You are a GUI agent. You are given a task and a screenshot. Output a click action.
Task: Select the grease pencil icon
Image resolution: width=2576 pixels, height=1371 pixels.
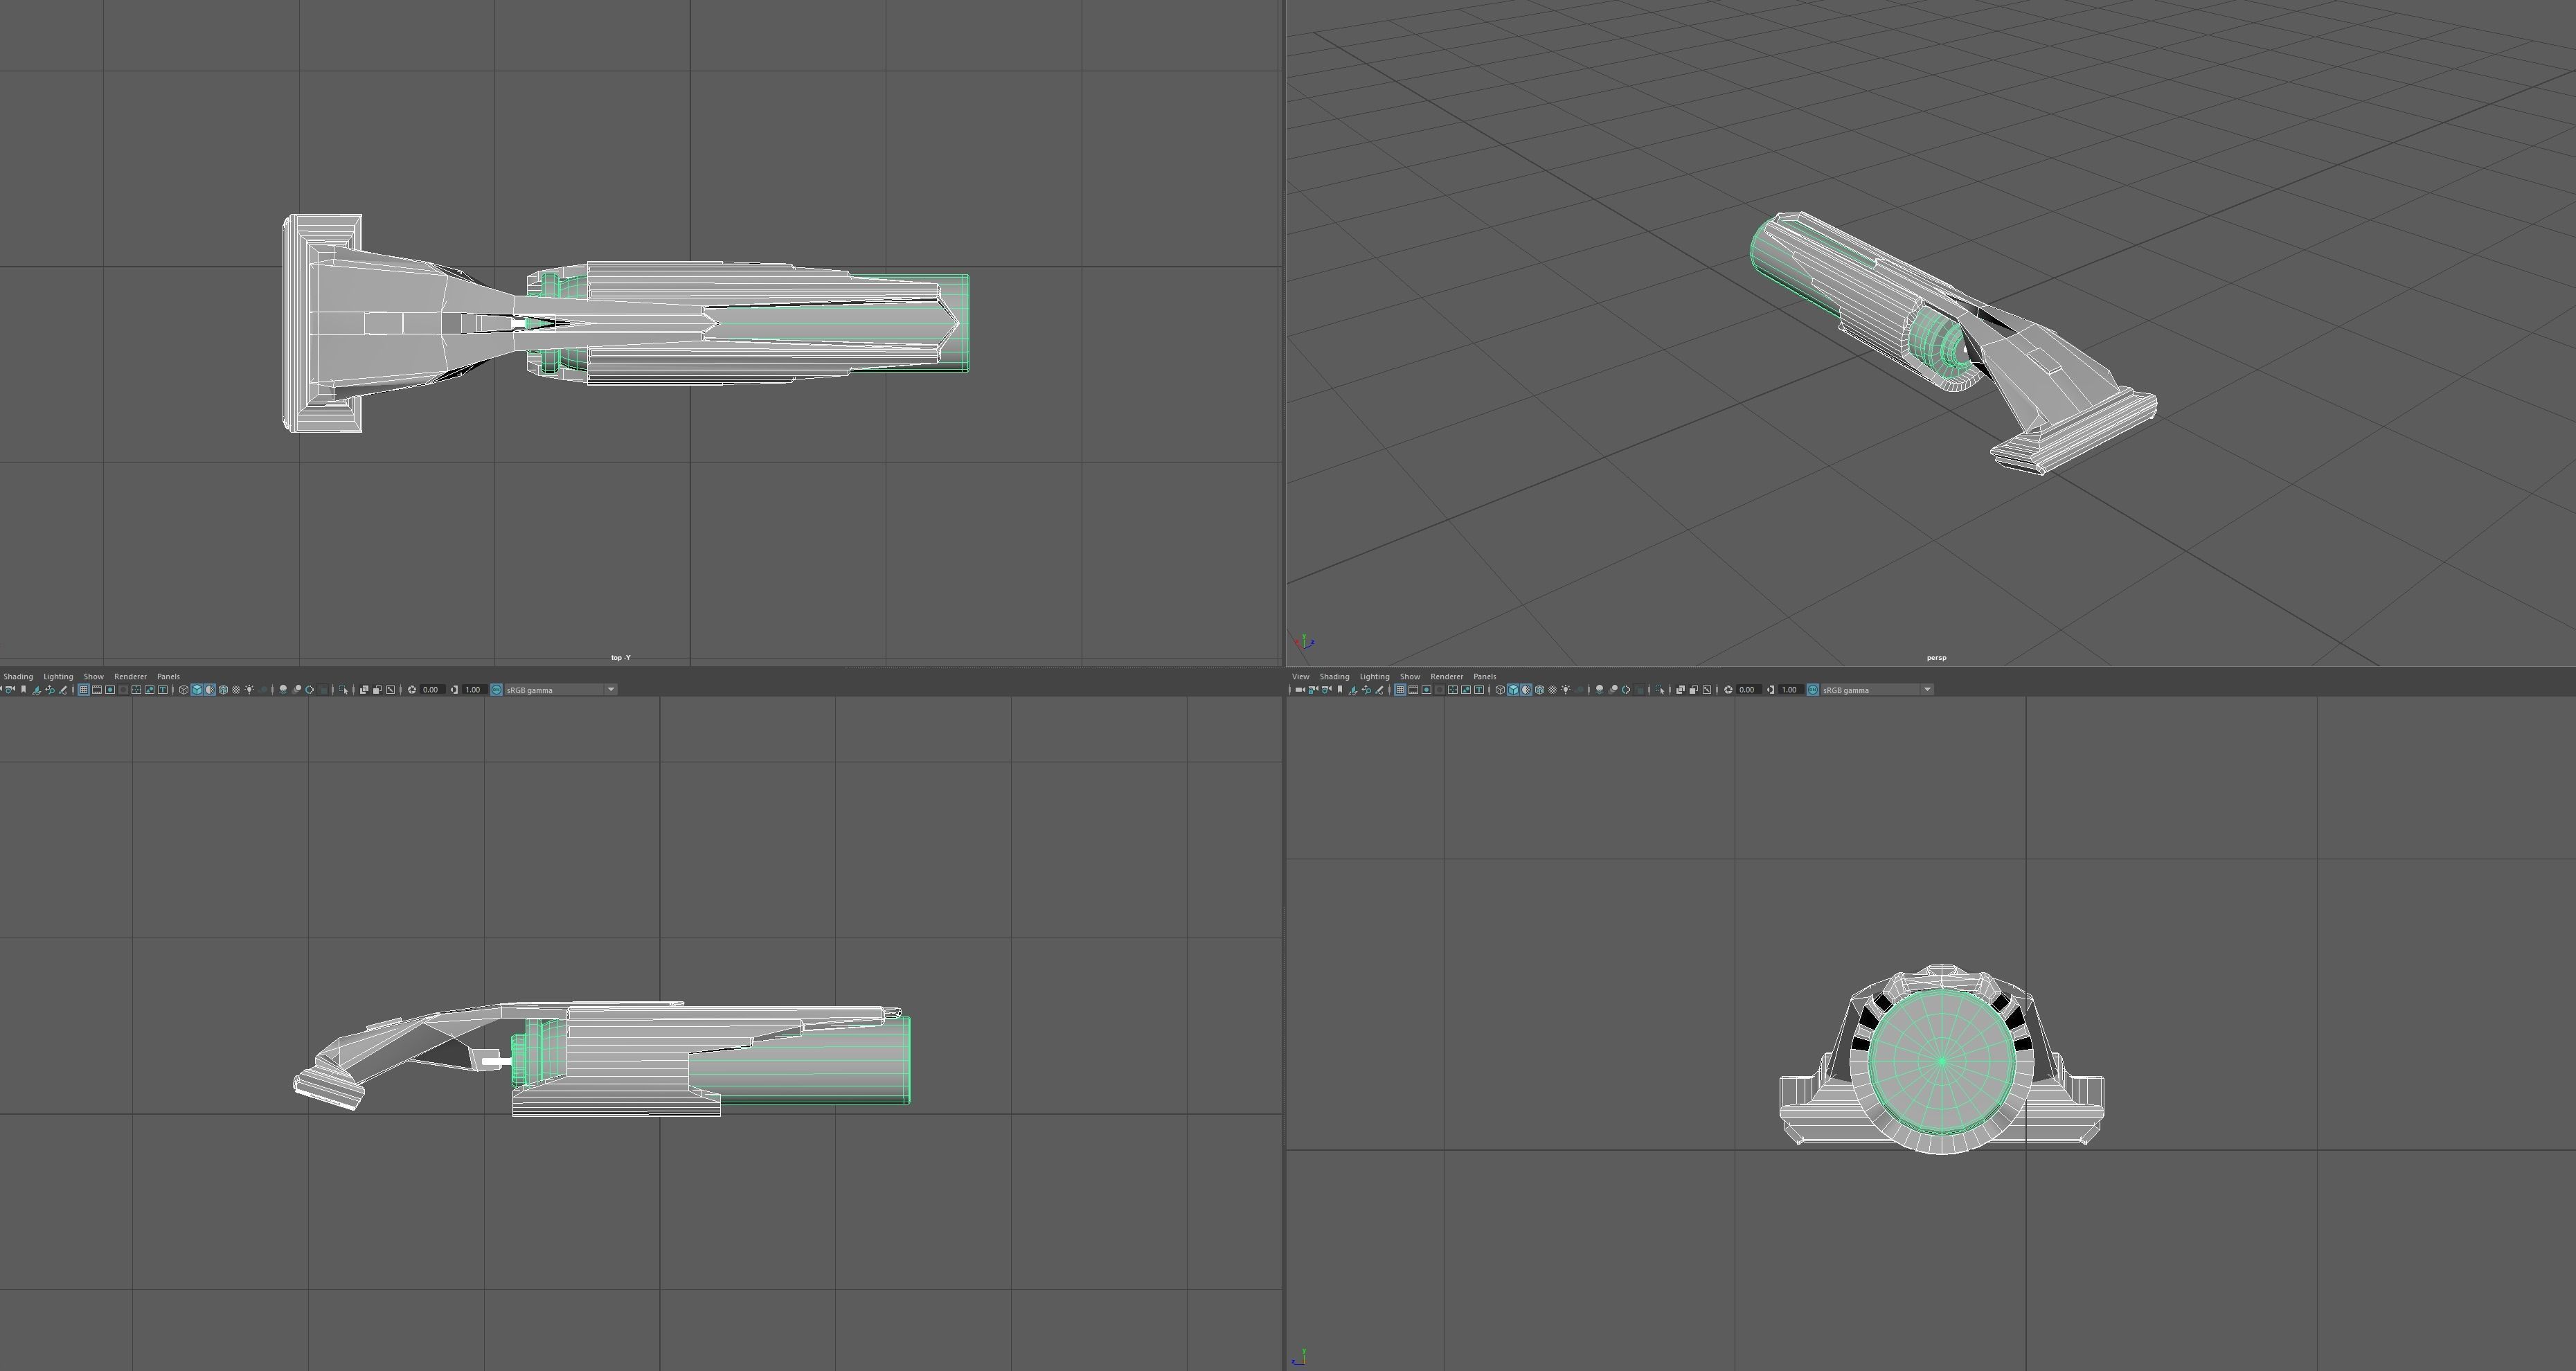click(x=63, y=689)
